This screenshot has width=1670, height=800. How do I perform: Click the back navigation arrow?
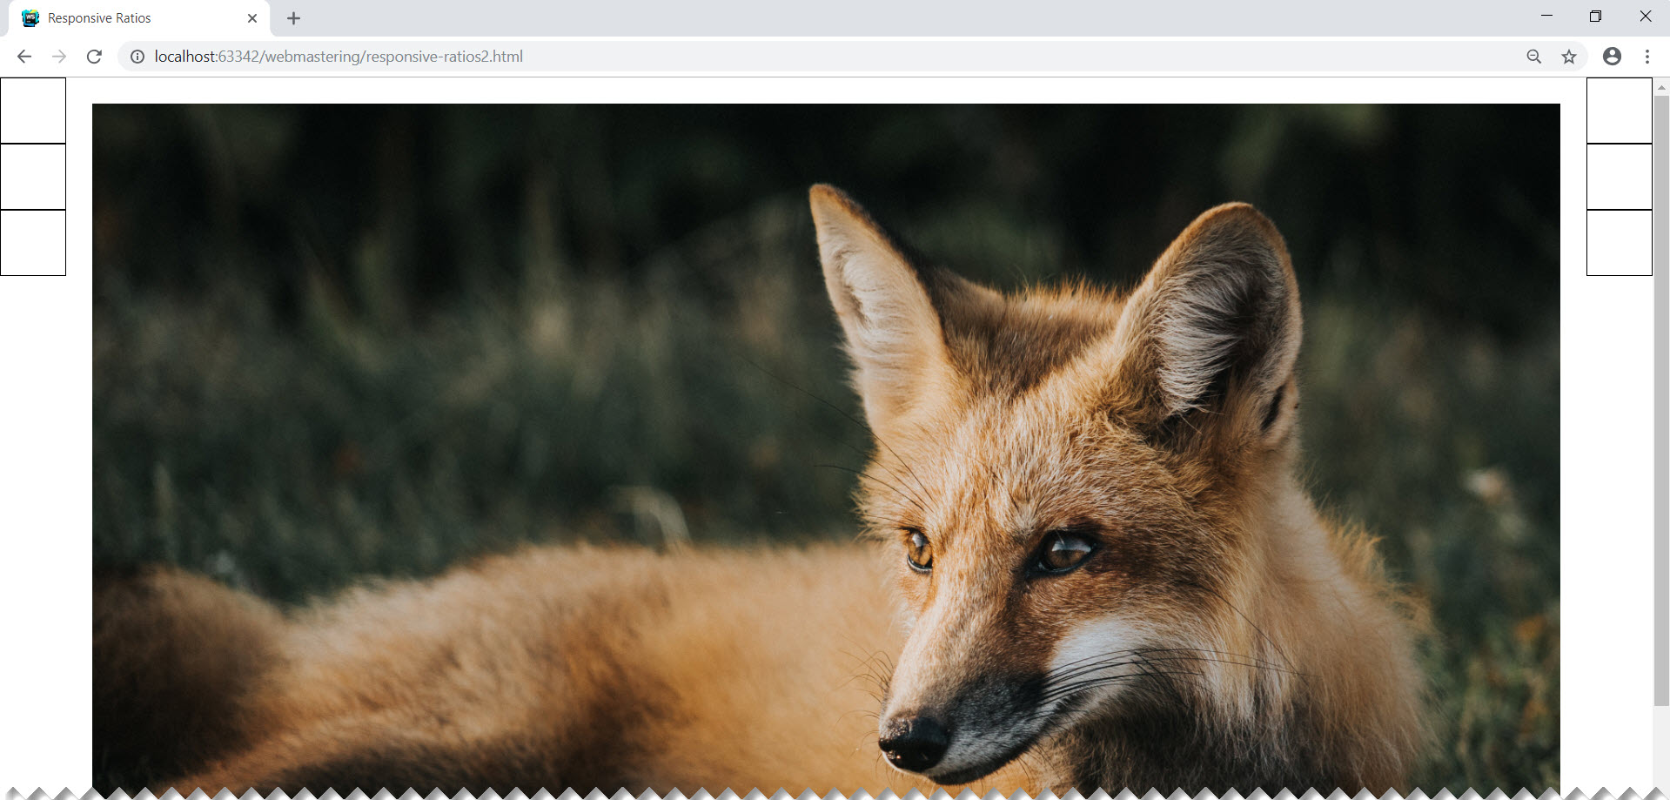pos(23,57)
